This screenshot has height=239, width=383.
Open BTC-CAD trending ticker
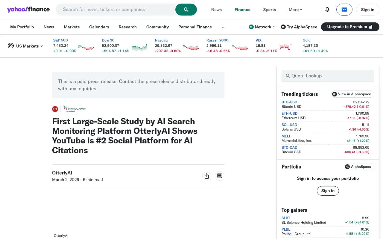[x=289, y=148]
